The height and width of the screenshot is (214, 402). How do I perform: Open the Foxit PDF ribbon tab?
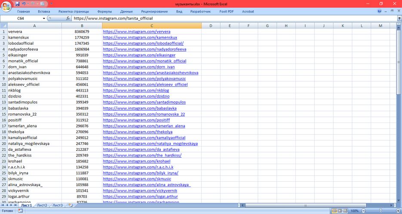[x=227, y=12]
